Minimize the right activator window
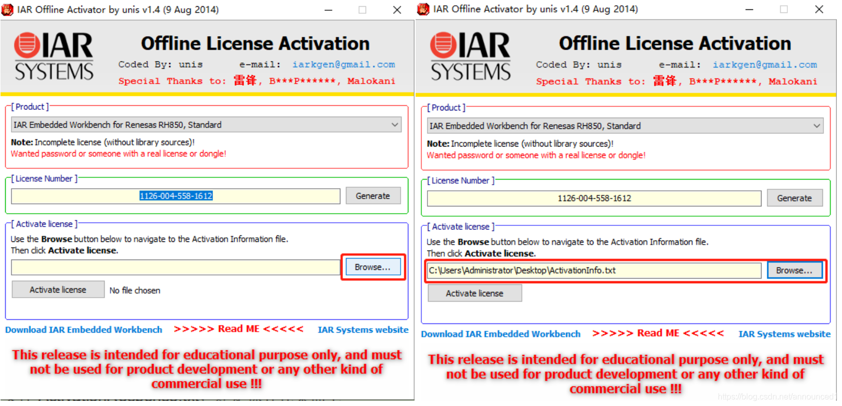The image size is (842, 406). pyautogui.click(x=750, y=9)
